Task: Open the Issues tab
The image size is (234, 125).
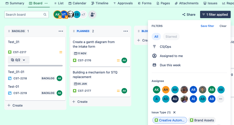Action: (x=210, y=3)
